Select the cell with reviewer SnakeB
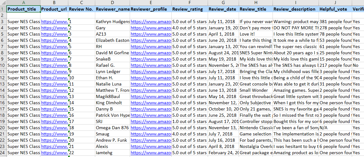Screen dimensions: 364x157 coord(112,59)
